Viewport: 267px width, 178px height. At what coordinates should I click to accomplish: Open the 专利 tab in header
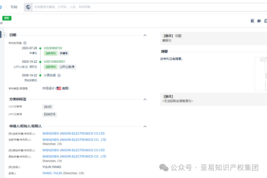pyautogui.click(x=14, y=7)
